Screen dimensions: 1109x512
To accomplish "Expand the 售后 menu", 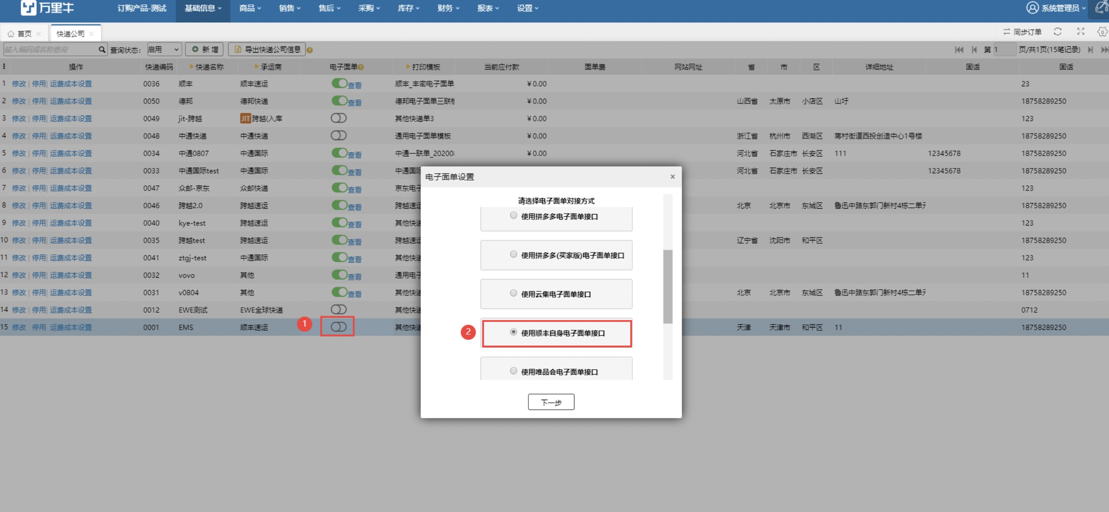I will pyautogui.click(x=330, y=8).
